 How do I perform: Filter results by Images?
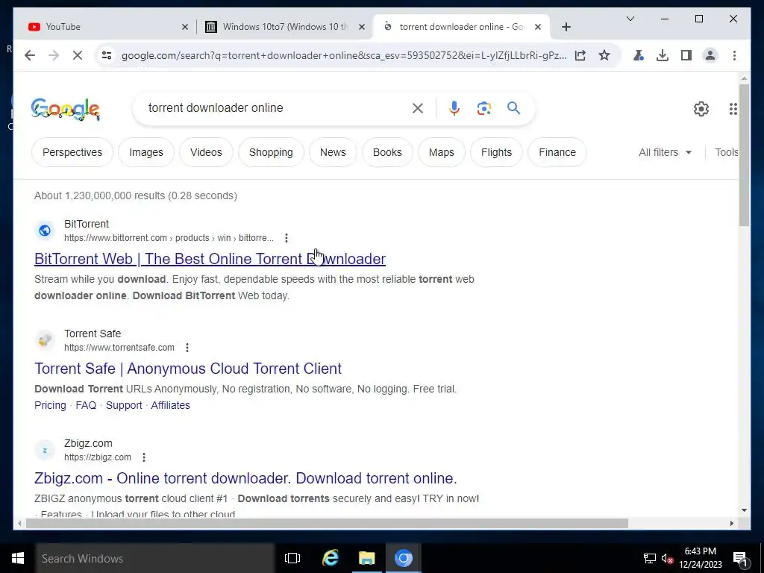[x=146, y=152]
